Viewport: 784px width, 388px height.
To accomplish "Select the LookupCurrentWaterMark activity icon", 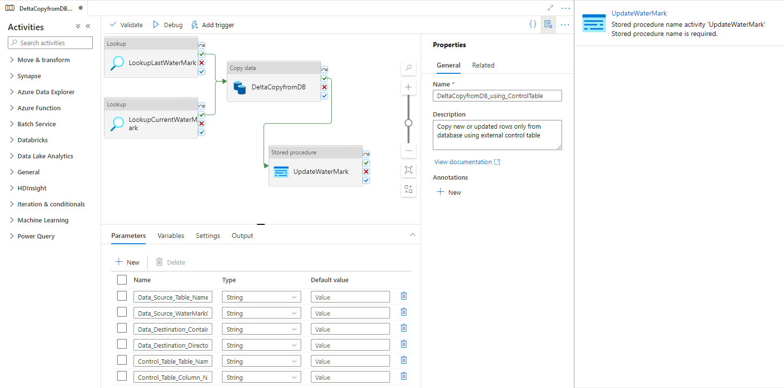I will (117, 124).
